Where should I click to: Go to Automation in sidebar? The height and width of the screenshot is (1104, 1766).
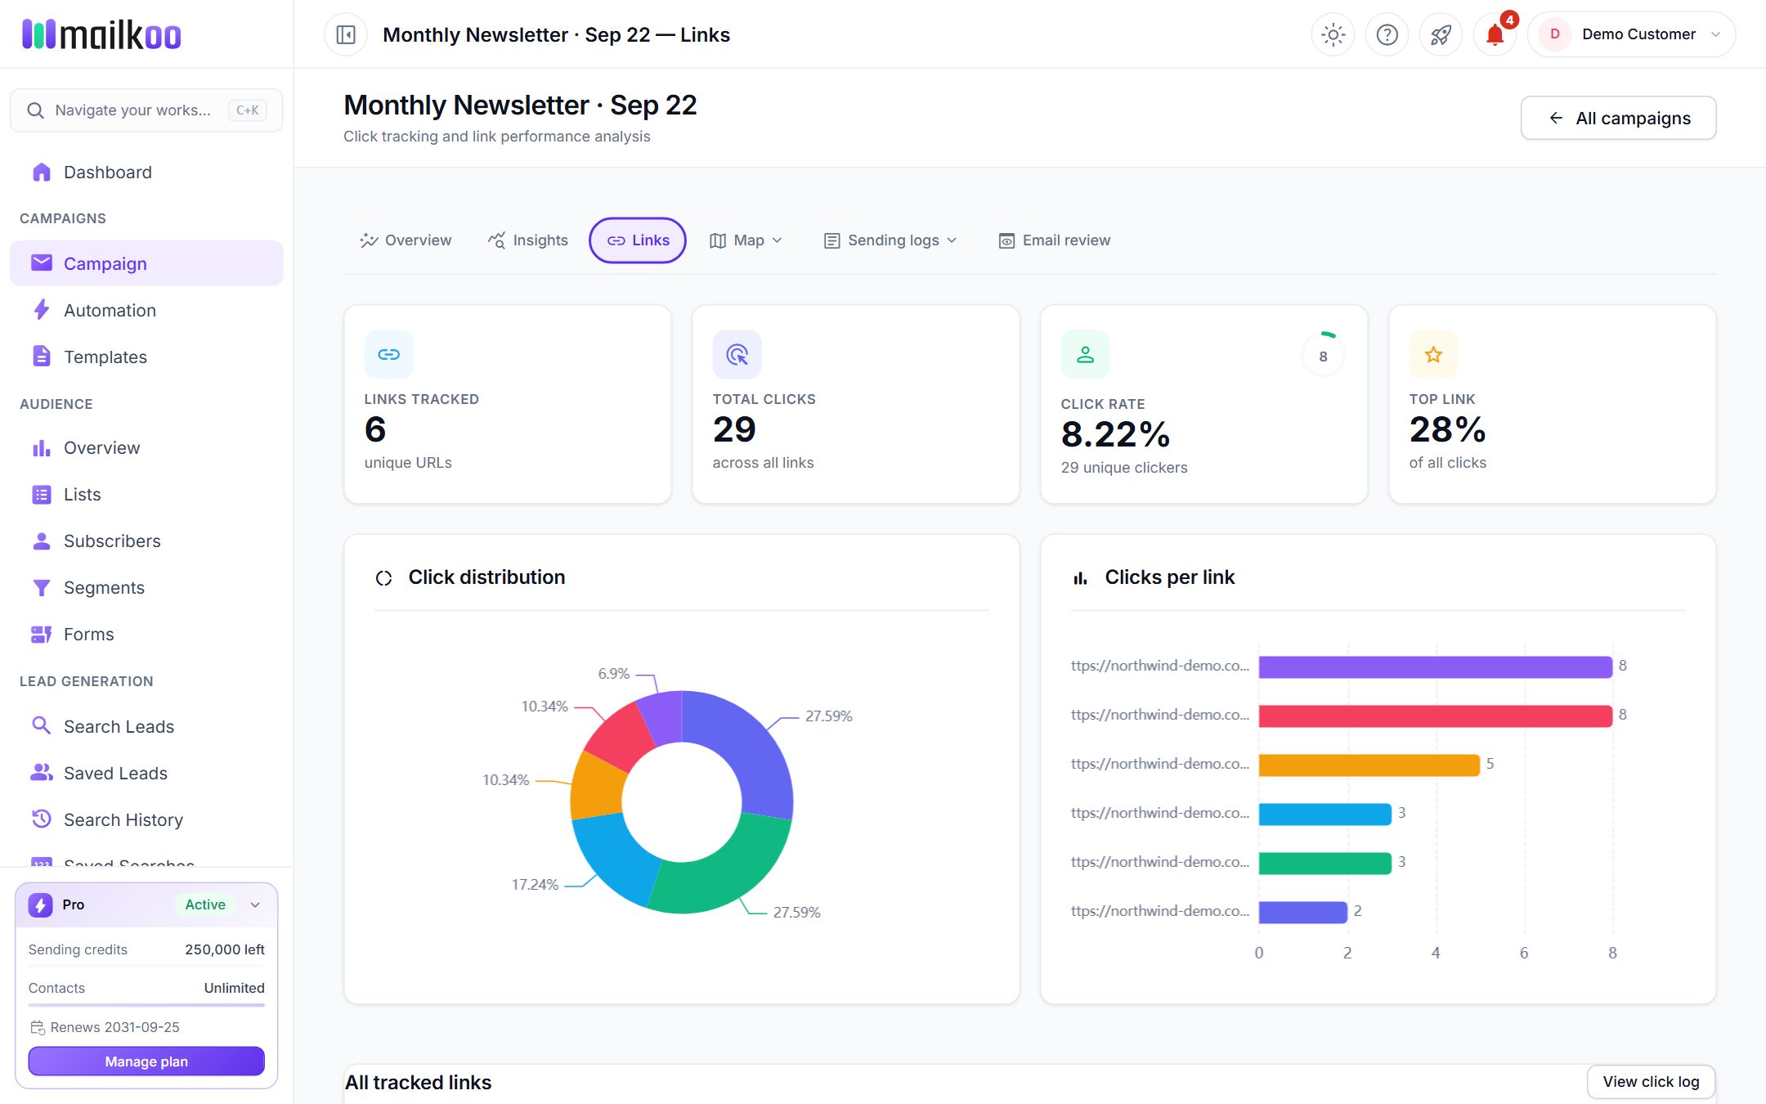(146, 310)
